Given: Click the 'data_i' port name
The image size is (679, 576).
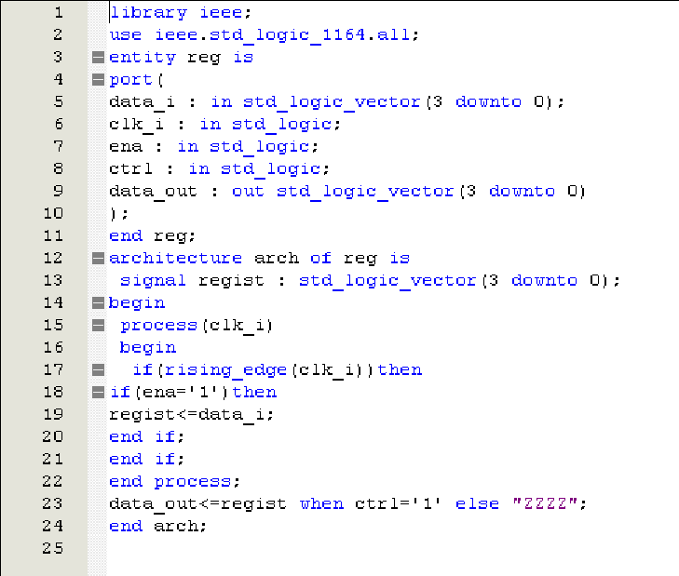Looking at the screenshot, I should point(142,102).
